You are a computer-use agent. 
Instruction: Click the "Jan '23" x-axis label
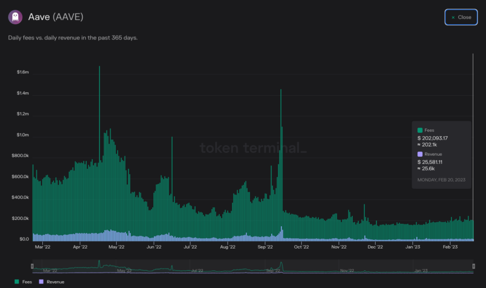(413, 247)
